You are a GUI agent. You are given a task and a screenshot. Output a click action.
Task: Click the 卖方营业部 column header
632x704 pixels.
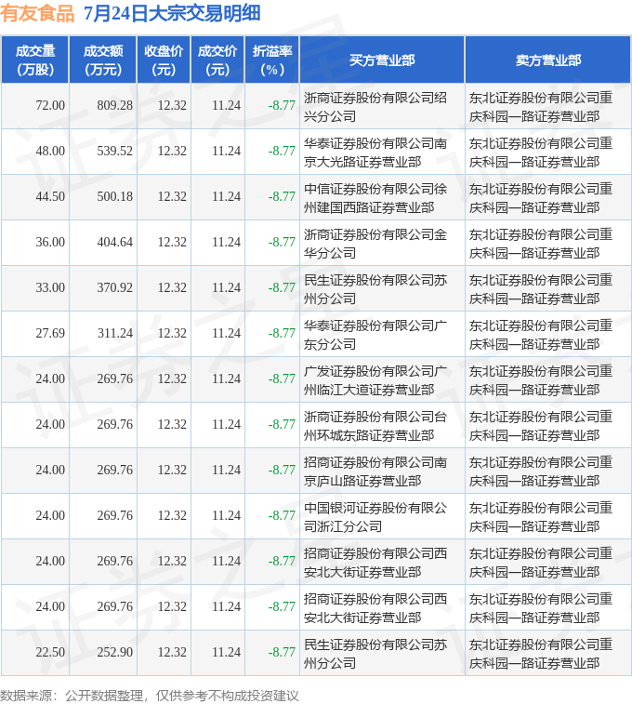[548, 60]
